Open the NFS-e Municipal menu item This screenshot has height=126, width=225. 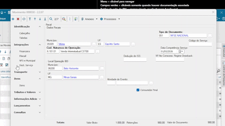pyautogui.click(x=27, y=61)
